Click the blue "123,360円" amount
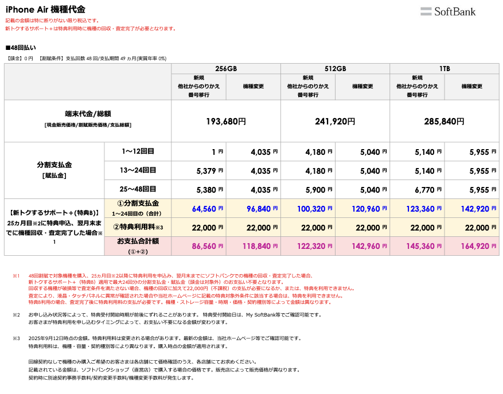503x394 pixels. [x=424, y=209]
